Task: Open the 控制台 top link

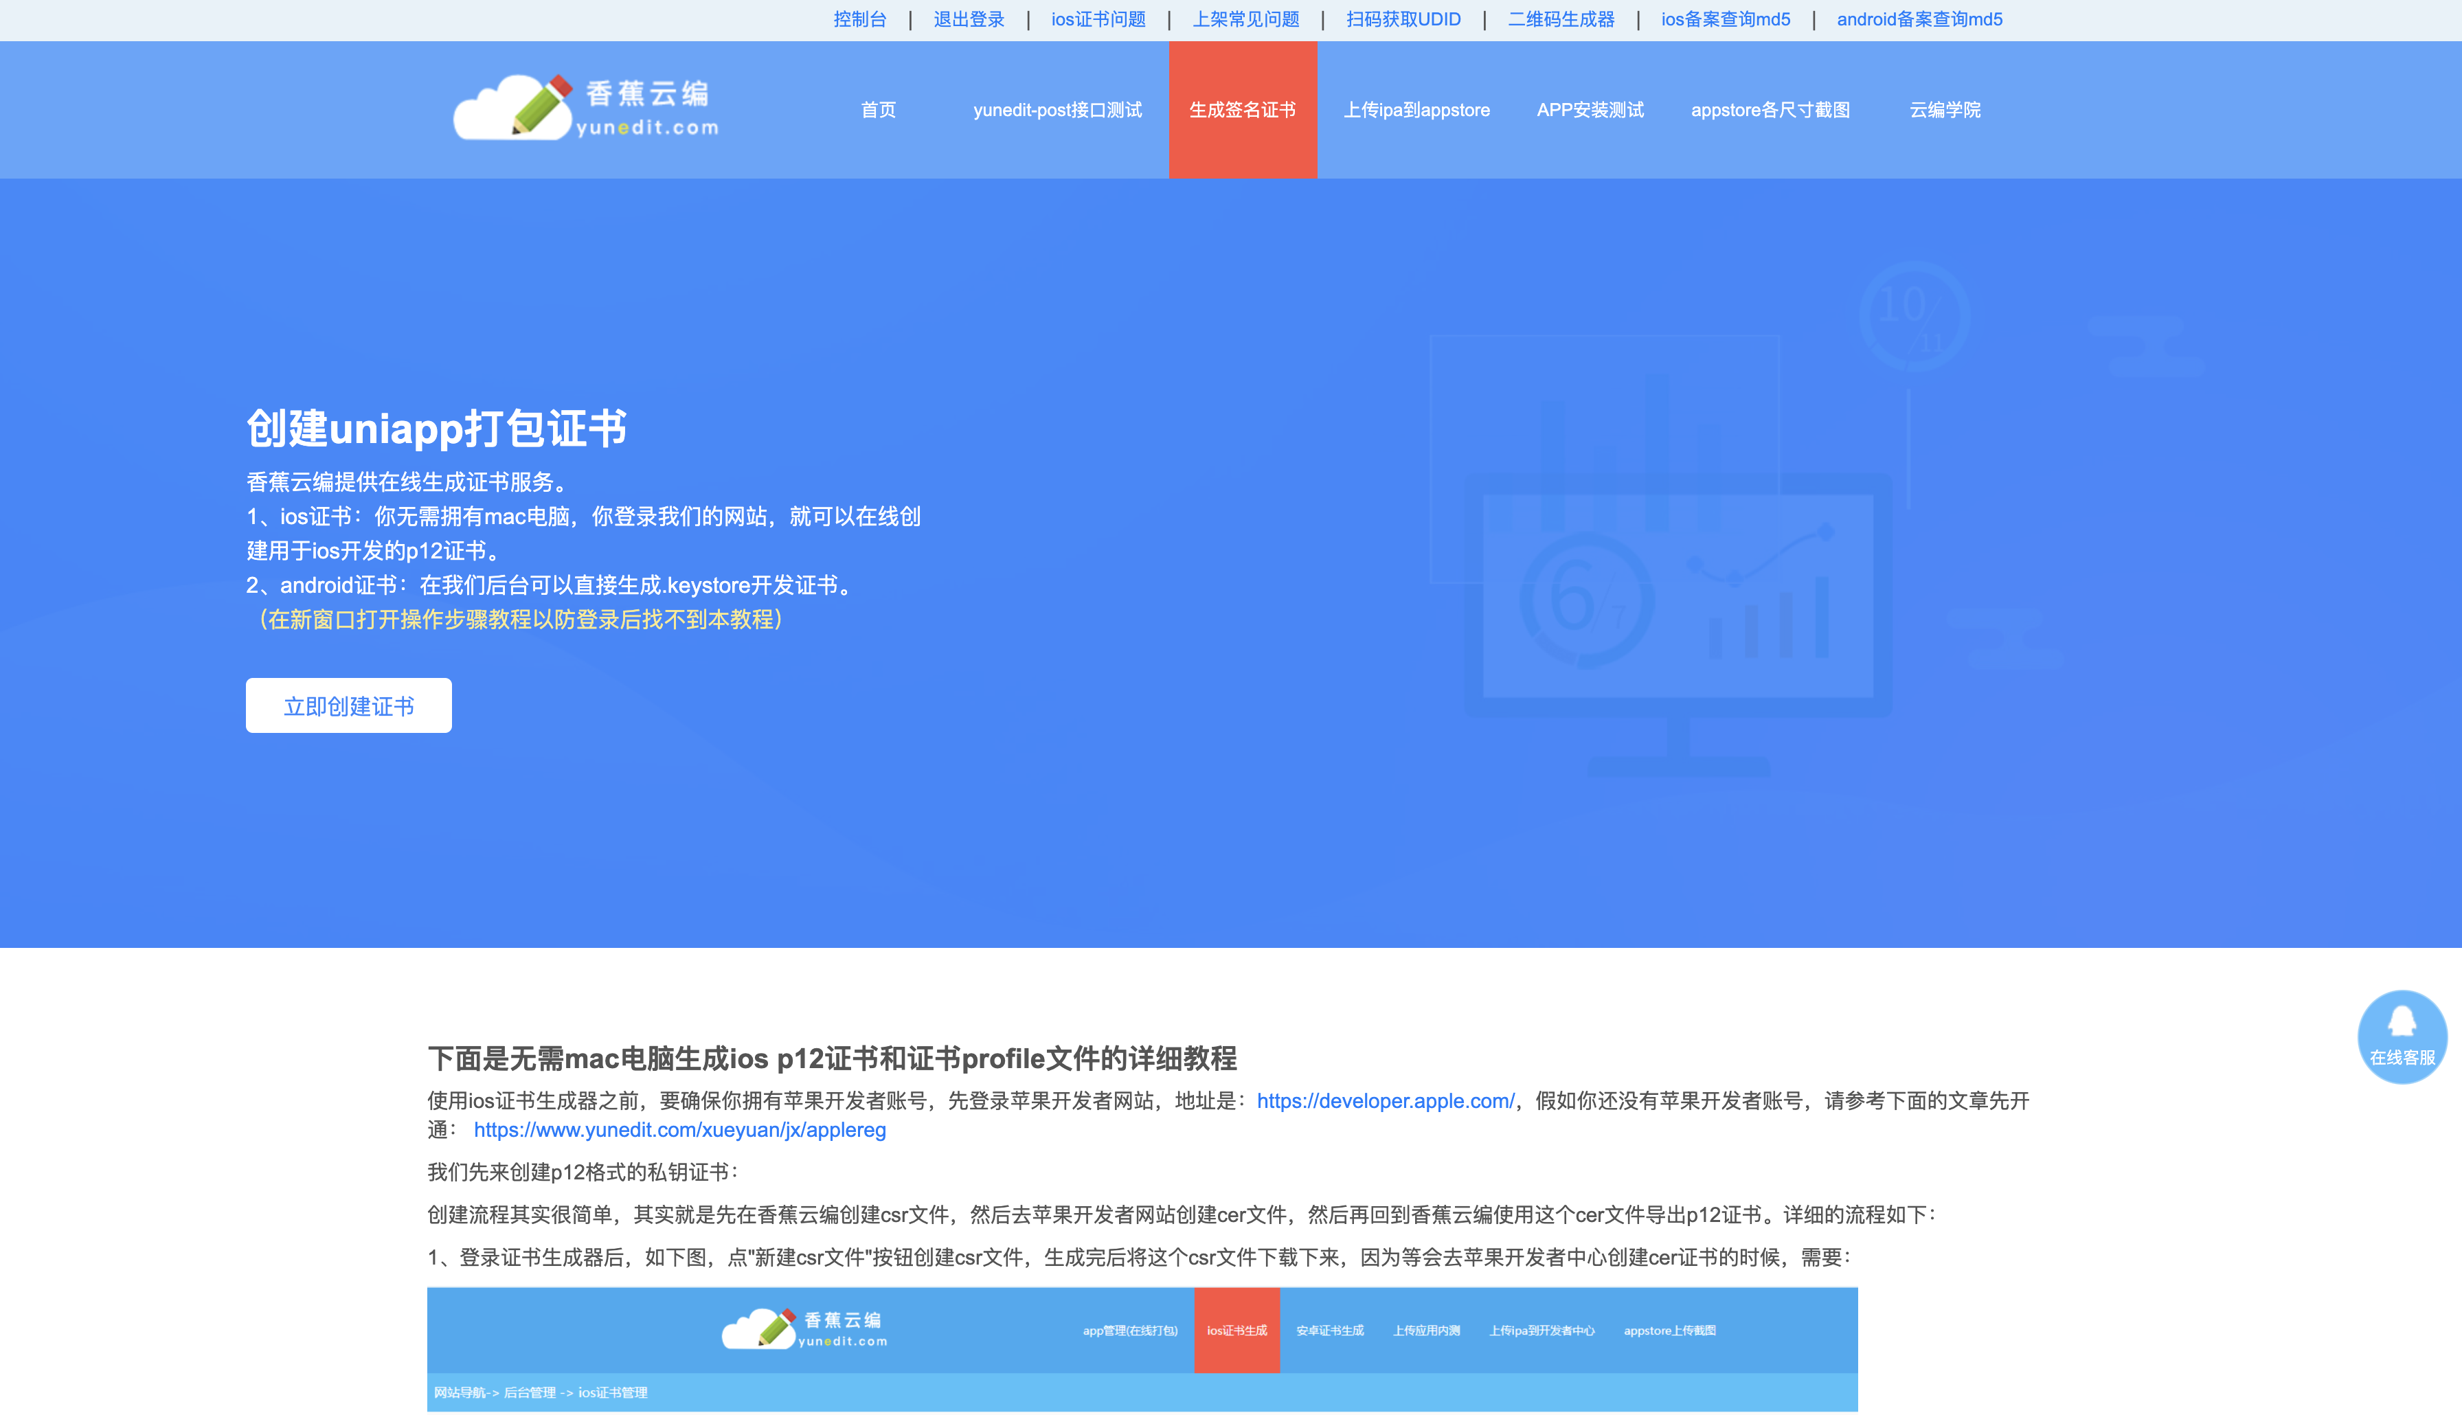Action: pos(860,19)
